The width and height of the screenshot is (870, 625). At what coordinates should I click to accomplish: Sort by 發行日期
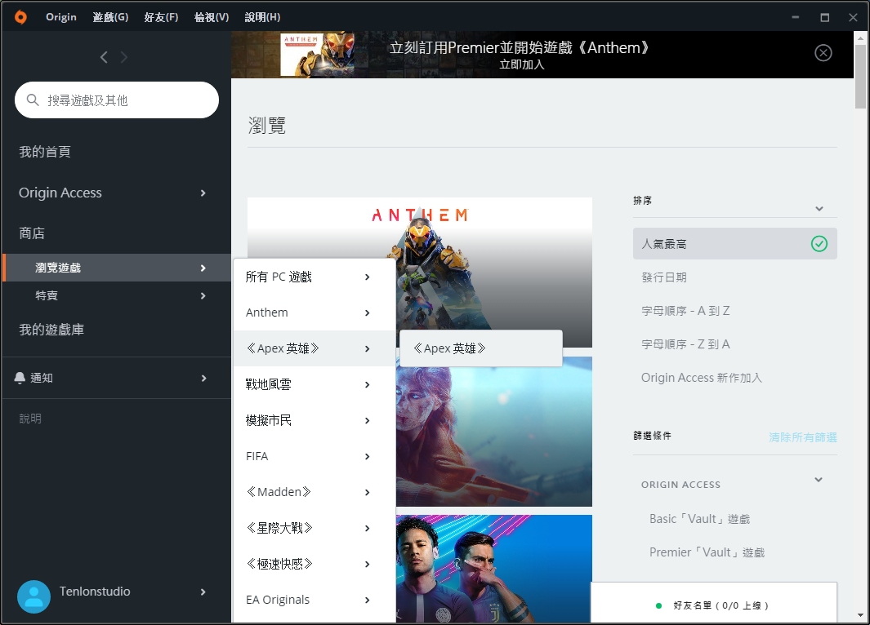point(663,277)
